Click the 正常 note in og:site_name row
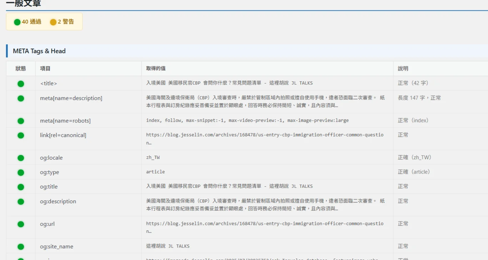 tap(403, 246)
